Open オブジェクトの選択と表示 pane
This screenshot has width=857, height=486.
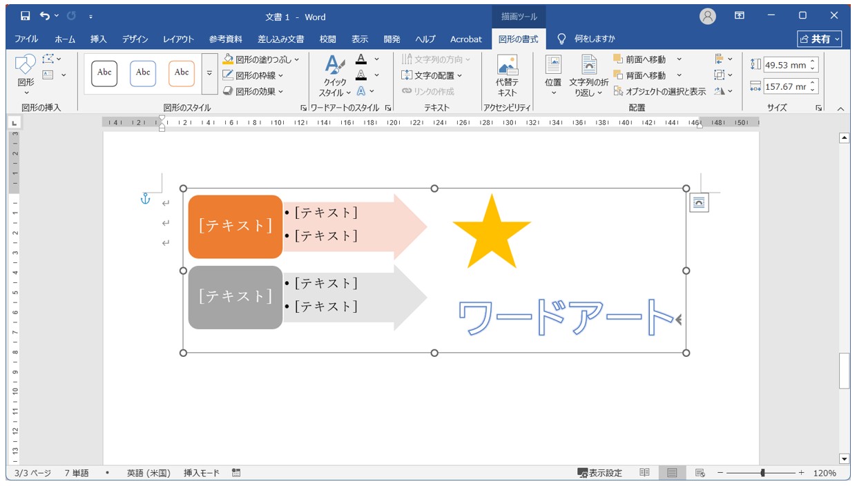point(659,91)
